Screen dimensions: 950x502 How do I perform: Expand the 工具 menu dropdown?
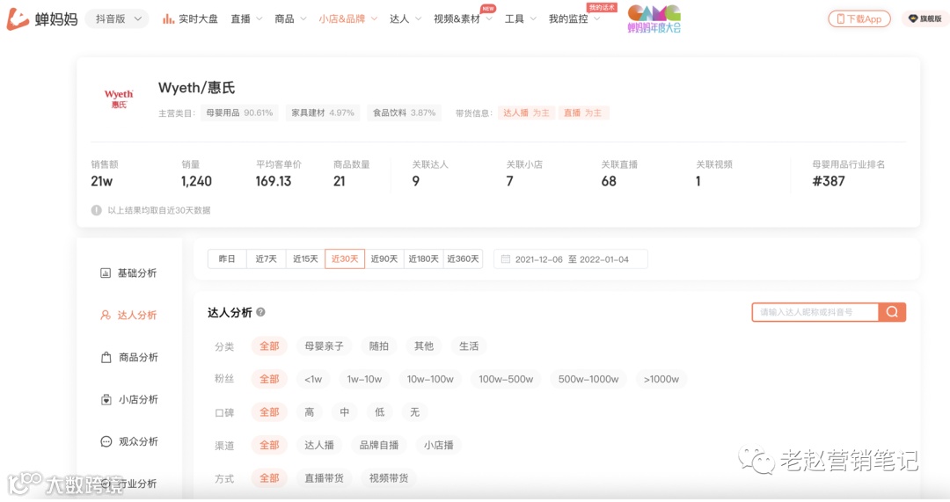point(521,18)
